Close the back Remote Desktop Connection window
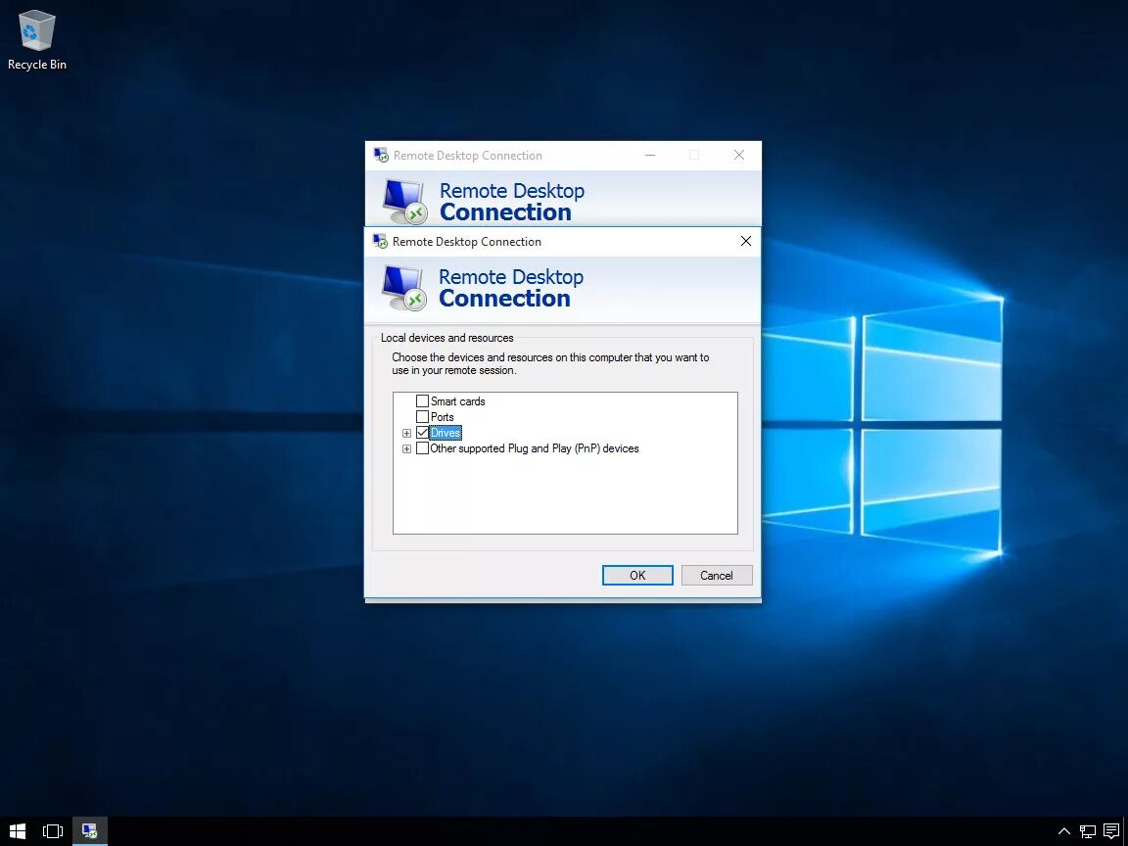The height and width of the screenshot is (846, 1128). coord(739,155)
